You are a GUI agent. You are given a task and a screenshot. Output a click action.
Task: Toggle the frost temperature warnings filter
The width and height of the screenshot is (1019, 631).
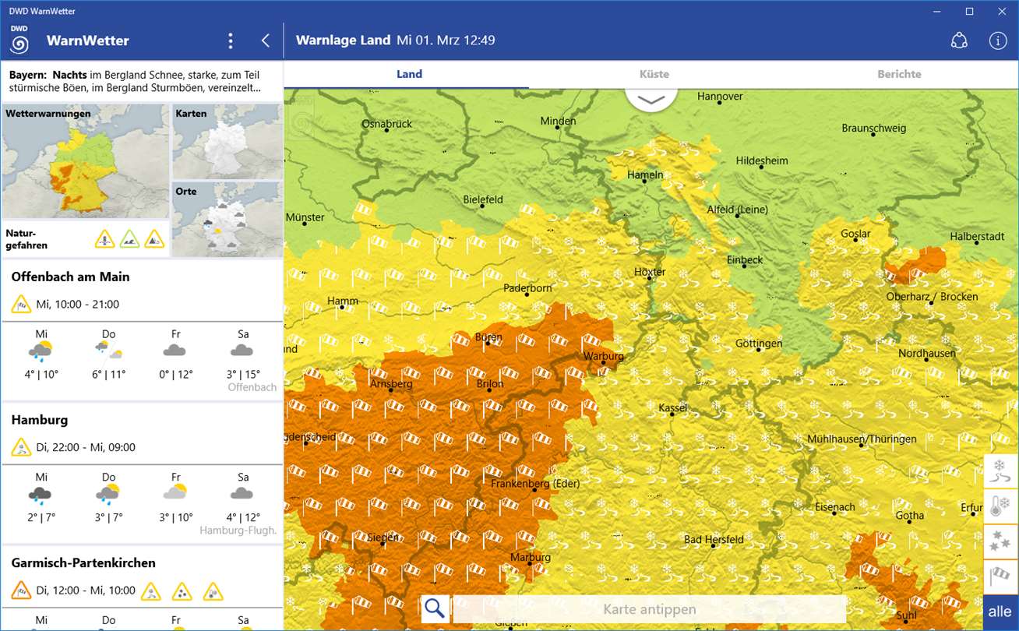point(1001,506)
